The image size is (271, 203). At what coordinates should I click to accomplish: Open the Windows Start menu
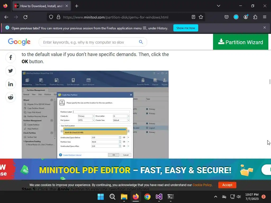[x=101, y=197]
